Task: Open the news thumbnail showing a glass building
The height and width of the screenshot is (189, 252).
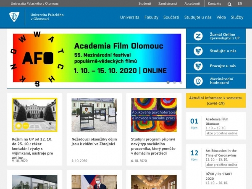Action: coord(35,182)
